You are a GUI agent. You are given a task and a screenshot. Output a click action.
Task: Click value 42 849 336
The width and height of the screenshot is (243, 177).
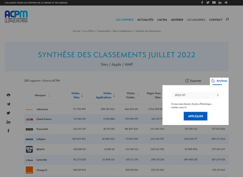(108, 160)
